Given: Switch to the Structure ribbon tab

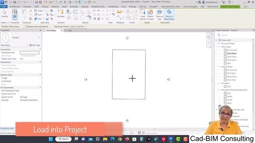Looking at the screenshot, I should point(27,7).
